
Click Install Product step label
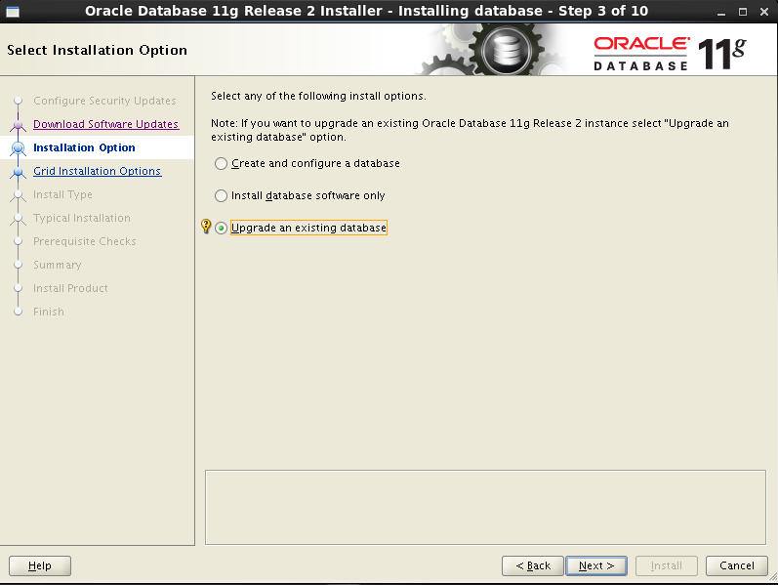pos(70,288)
